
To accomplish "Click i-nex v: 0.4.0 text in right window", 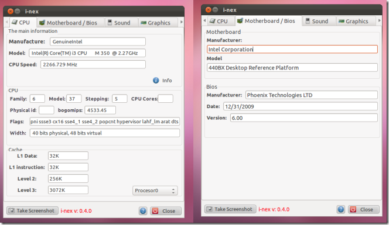I will [x=274, y=209].
